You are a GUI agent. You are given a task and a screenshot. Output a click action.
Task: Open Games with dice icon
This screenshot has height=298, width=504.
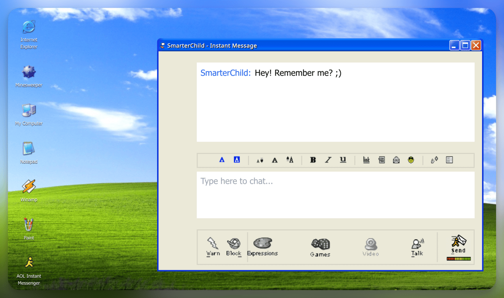tap(320, 248)
